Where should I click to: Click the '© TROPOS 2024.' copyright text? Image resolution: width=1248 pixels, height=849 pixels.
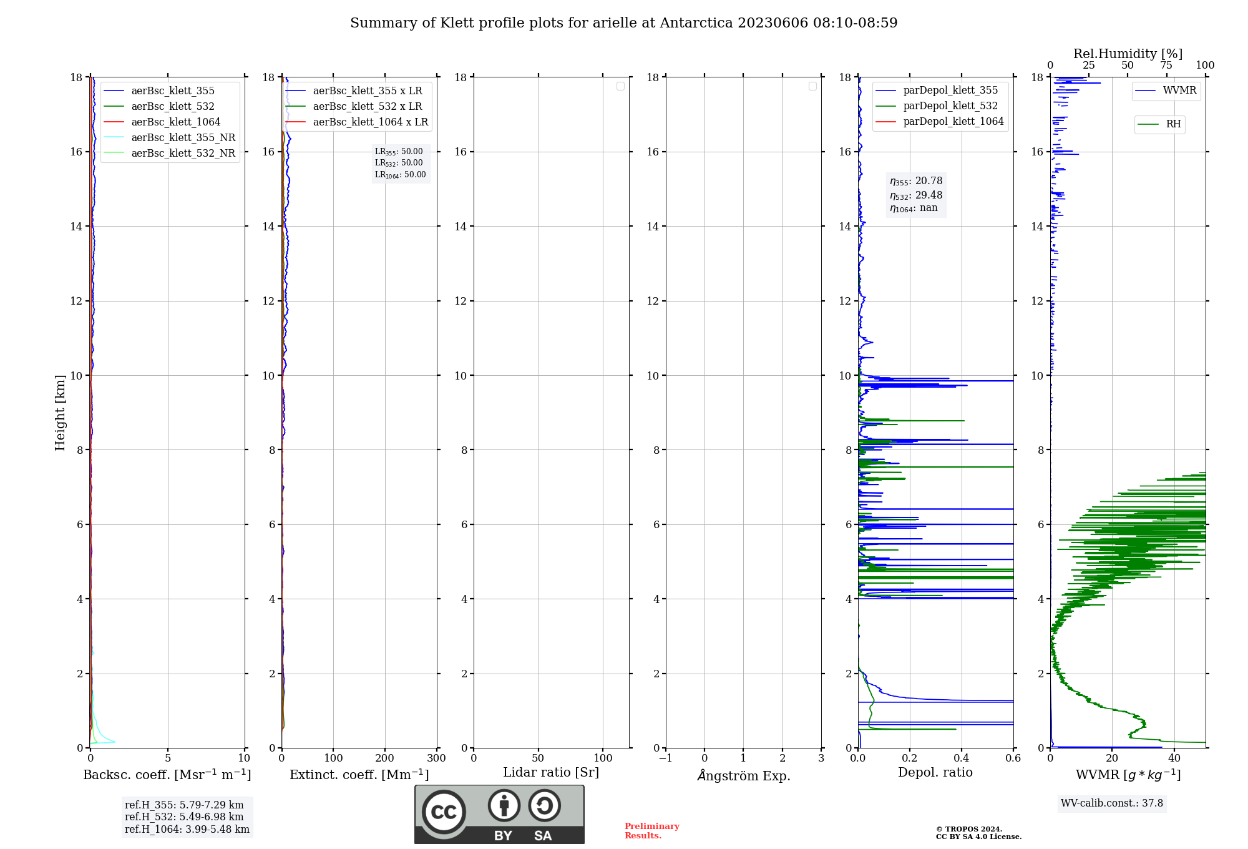[x=969, y=829]
